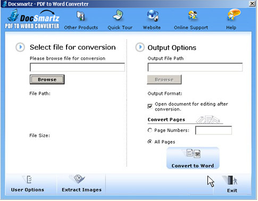
Task: Click the Output File Path input field
Action: pos(195,68)
